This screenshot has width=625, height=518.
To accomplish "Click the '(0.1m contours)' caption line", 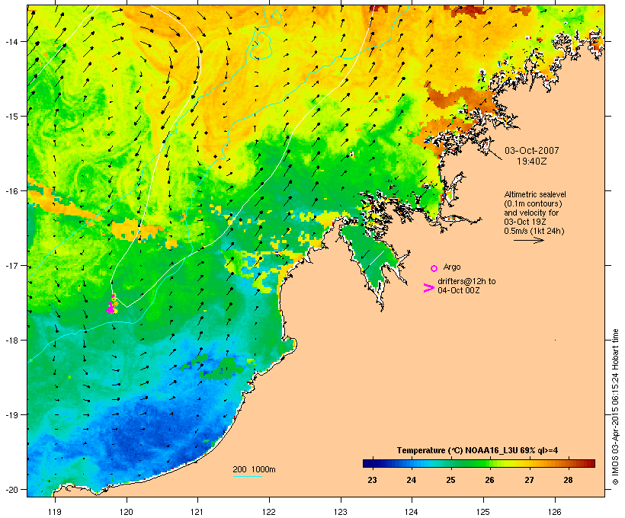I will pyautogui.click(x=534, y=203).
